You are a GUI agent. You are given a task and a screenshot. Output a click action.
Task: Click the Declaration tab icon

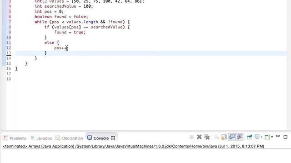(x=58, y=138)
